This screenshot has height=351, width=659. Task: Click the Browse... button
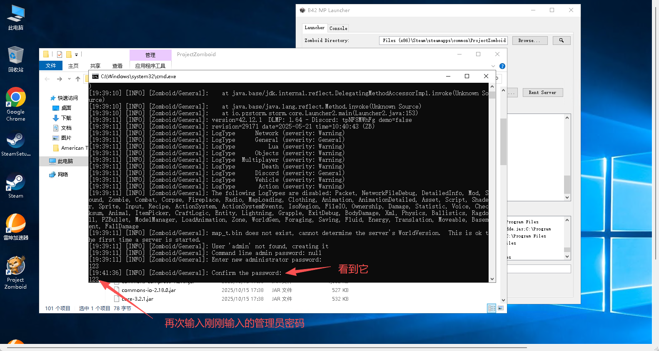pyautogui.click(x=529, y=40)
